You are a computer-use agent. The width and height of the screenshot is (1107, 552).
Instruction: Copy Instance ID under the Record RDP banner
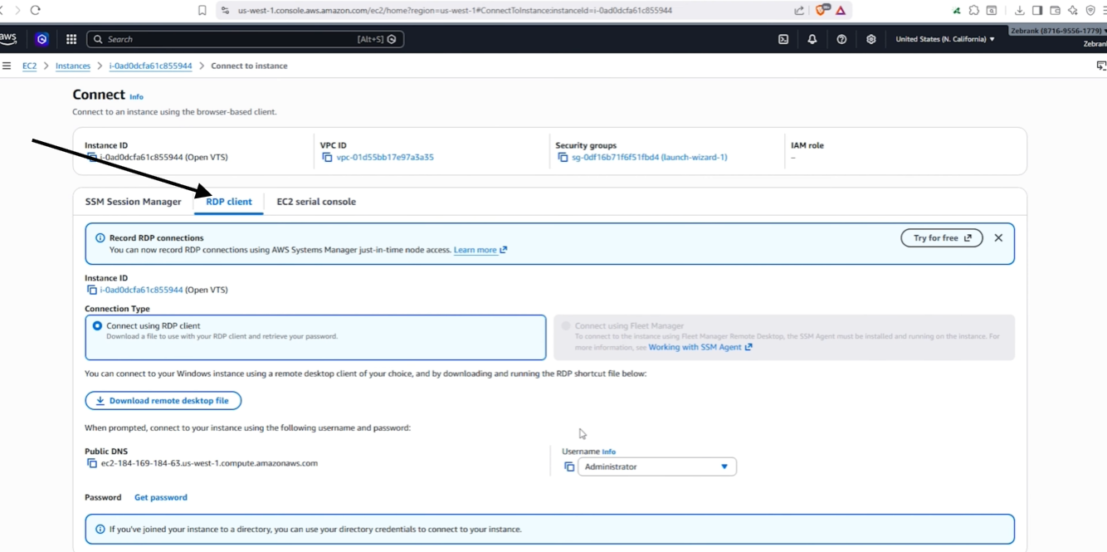click(x=92, y=290)
